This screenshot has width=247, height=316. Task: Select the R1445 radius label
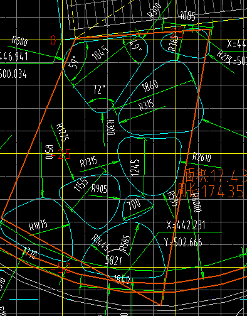pos(100,242)
